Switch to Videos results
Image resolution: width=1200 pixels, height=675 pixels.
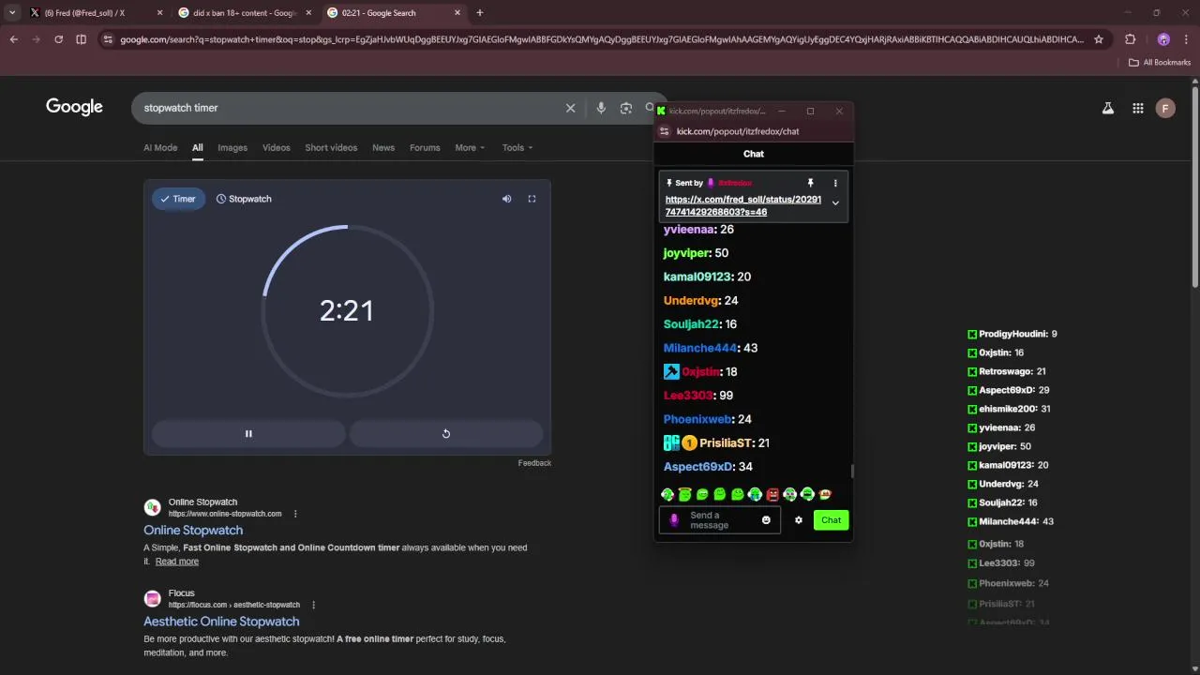[x=277, y=147]
